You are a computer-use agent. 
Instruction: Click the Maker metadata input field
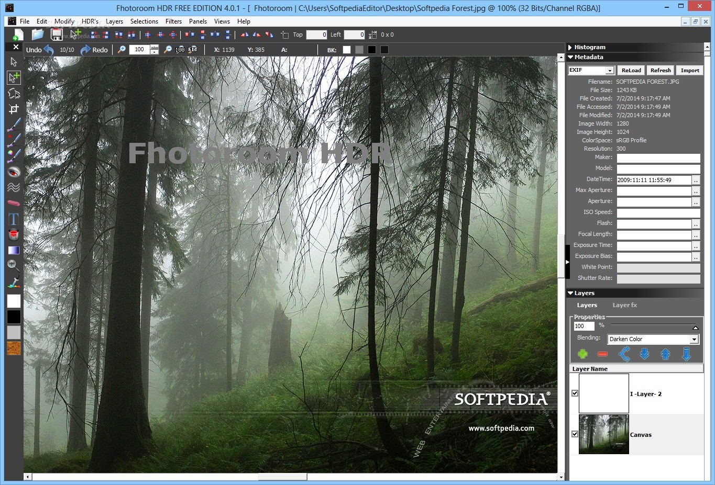(x=658, y=158)
